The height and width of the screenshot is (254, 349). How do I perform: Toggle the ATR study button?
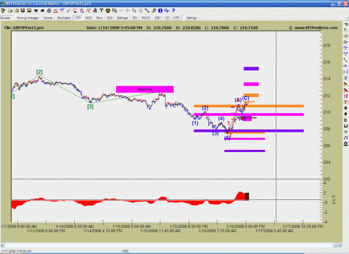coord(176,18)
